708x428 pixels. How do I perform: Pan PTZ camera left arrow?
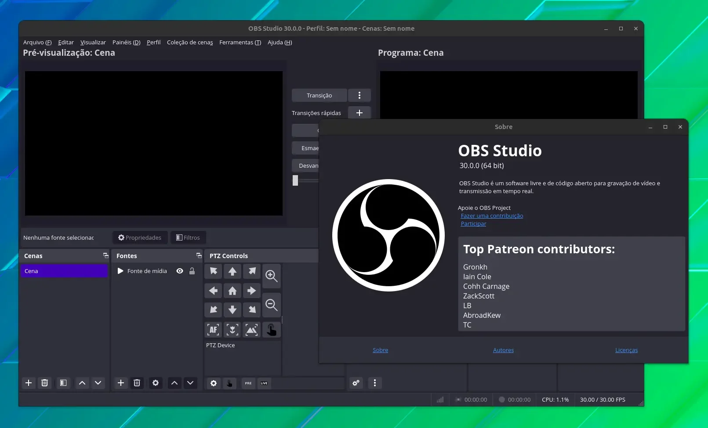tap(213, 291)
